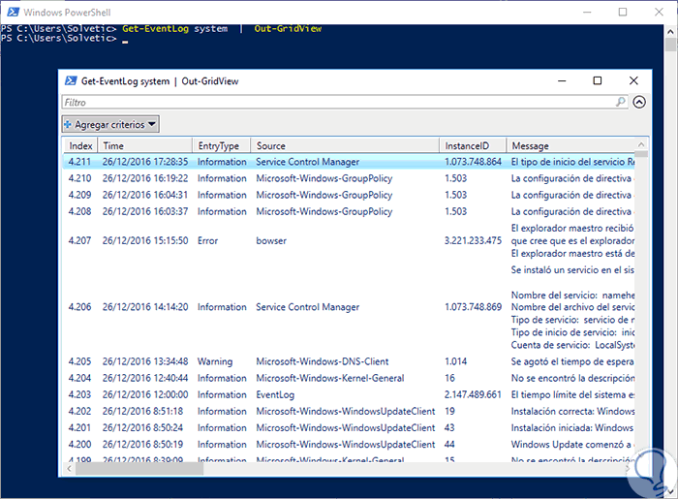Screen dimensions: 678x499
Task: Click the search magnifier icon in filter box
Action: (621, 102)
